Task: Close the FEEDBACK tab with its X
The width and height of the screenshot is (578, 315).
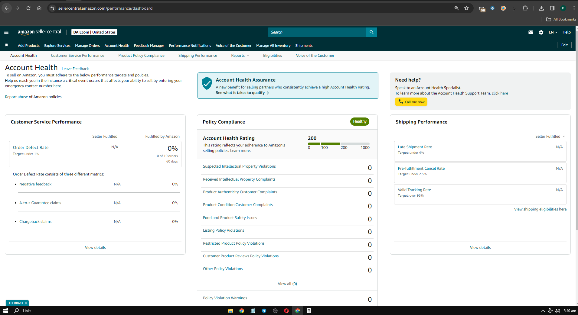Action: pyautogui.click(x=26, y=303)
